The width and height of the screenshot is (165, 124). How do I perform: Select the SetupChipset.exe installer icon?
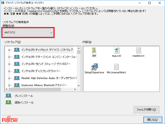point(94,67)
